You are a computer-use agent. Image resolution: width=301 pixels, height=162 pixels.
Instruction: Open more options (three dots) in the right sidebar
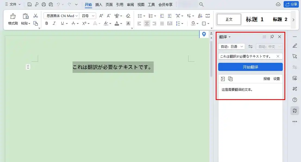[295, 121]
